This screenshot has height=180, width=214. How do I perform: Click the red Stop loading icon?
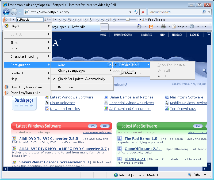(143, 12)
